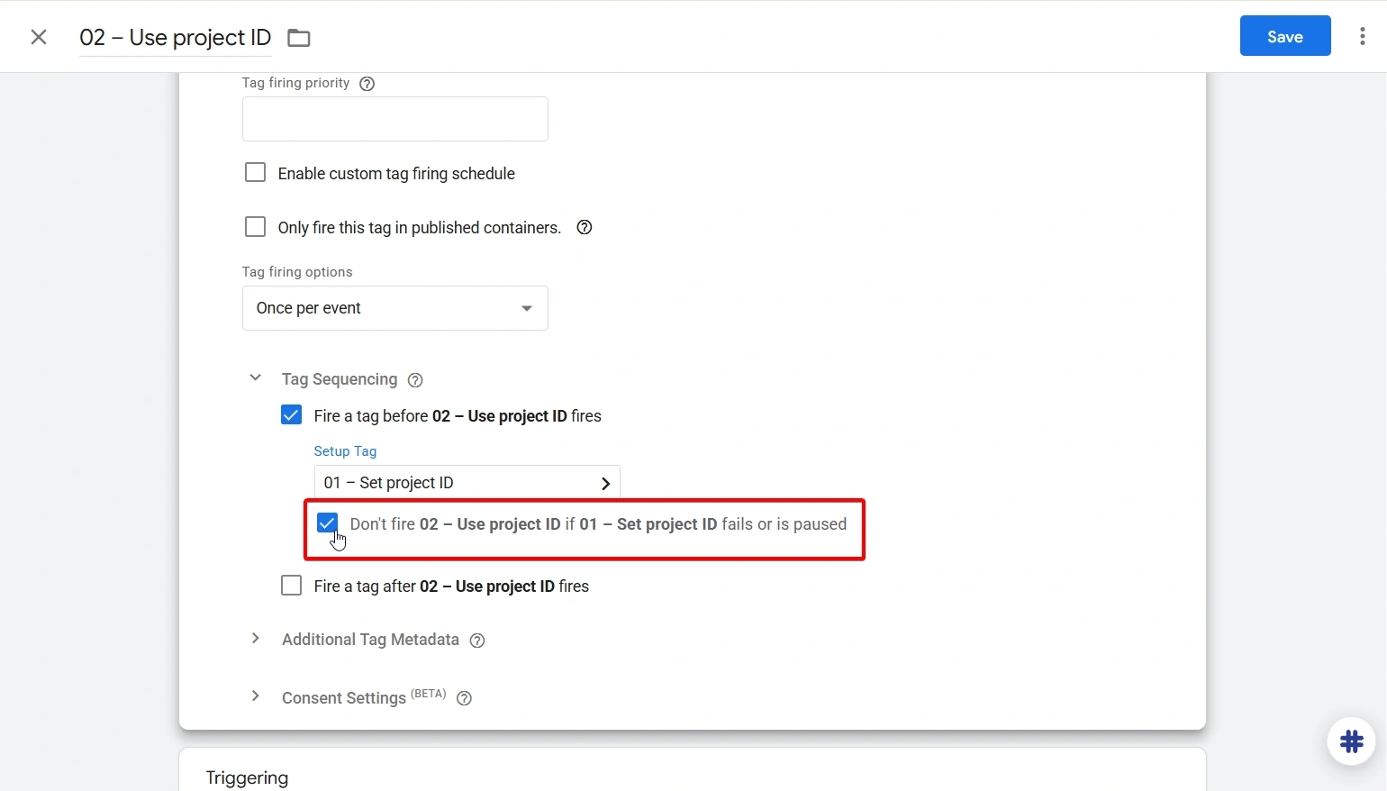1387x791 pixels.
Task: Open help for Tag firing priority
Action: pos(367,84)
